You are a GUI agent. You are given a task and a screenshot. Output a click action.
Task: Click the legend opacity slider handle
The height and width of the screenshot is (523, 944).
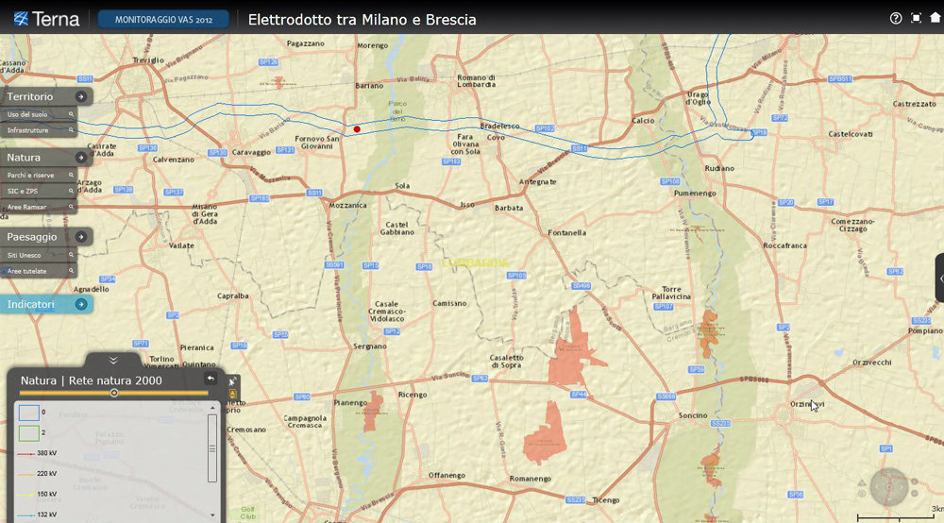click(114, 393)
